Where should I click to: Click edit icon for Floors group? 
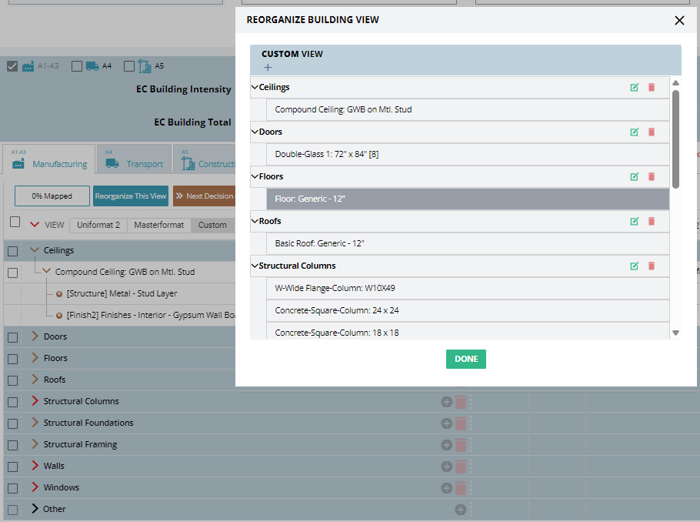(x=634, y=177)
